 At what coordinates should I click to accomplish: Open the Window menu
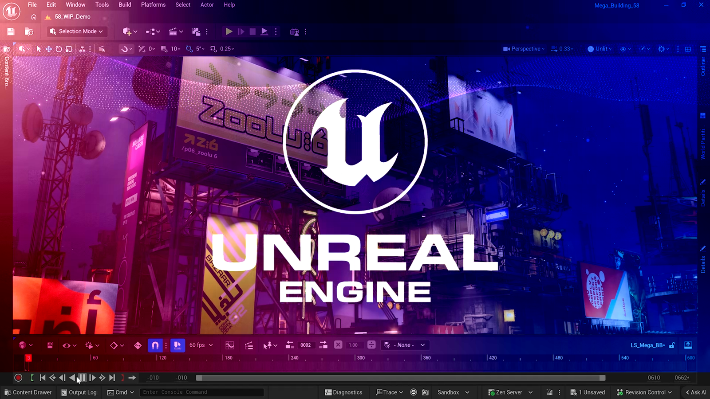click(x=75, y=5)
